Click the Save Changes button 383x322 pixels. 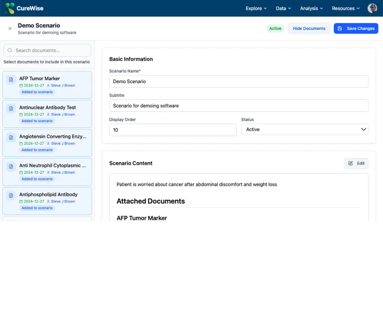356,28
